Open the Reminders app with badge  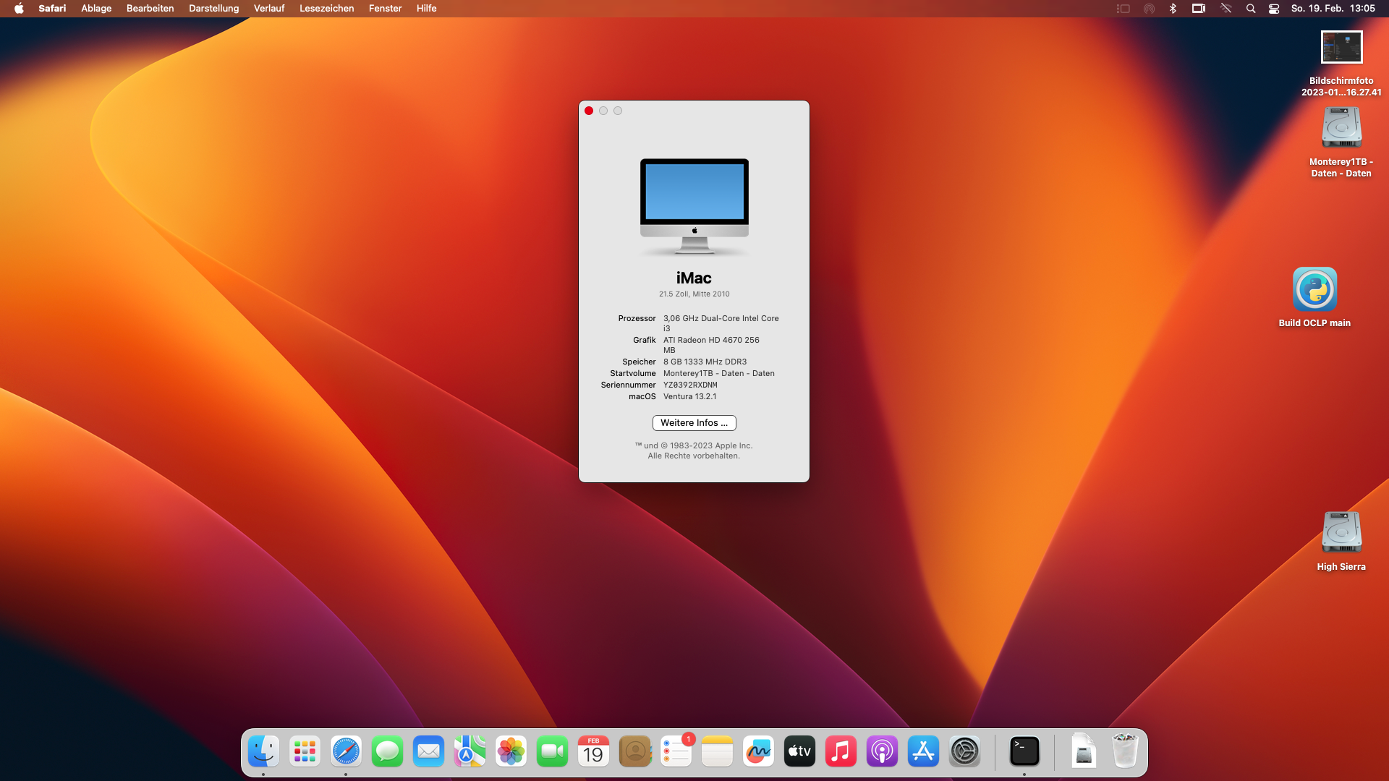pyautogui.click(x=676, y=751)
